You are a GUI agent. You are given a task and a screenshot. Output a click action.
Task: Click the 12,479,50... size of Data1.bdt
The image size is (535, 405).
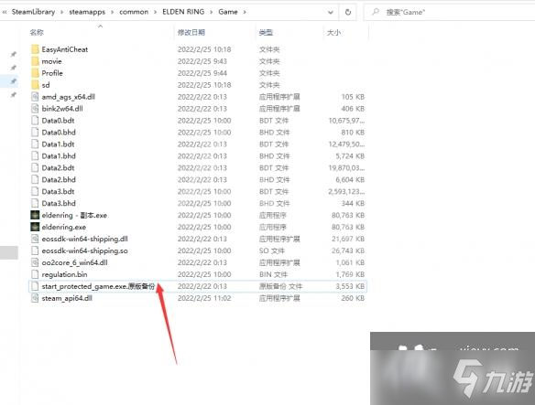[x=346, y=144]
